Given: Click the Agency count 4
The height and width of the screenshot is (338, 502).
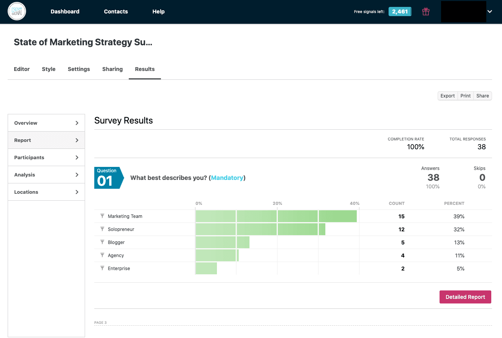Looking at the screenshot, I should click(x=403, y=256).
